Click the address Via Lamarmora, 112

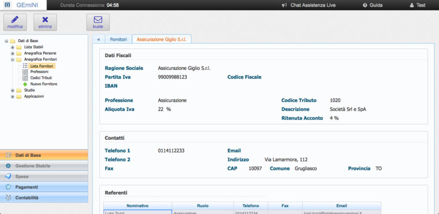pos(286,160)
